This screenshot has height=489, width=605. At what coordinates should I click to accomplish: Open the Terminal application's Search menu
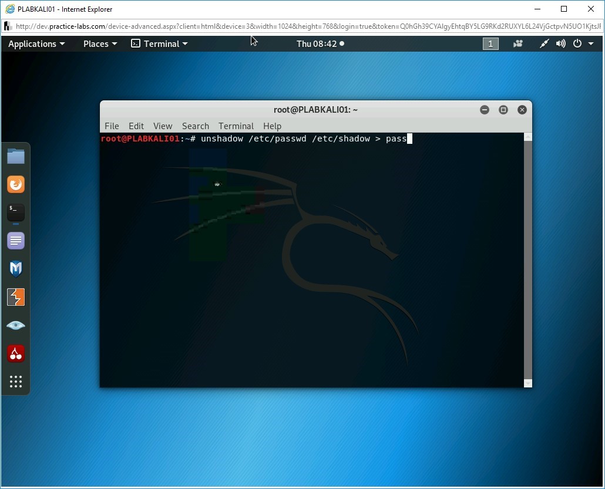point(196,126)
